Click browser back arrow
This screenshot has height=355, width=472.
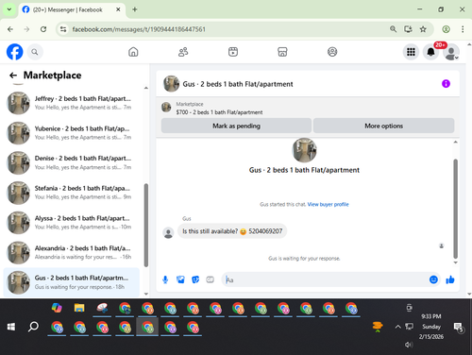(10, 29)
